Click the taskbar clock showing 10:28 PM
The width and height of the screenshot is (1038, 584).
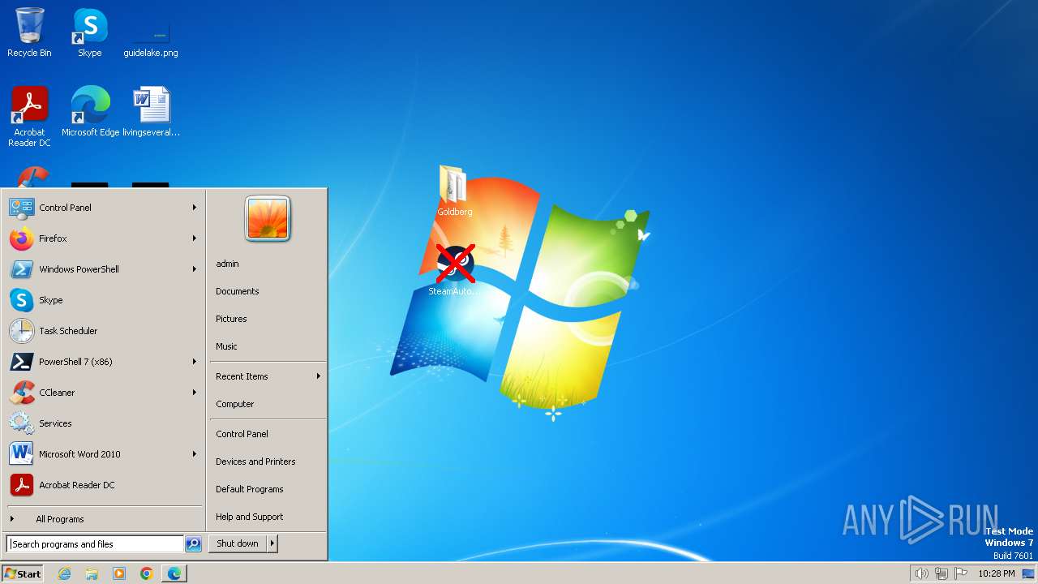[996, 573]
